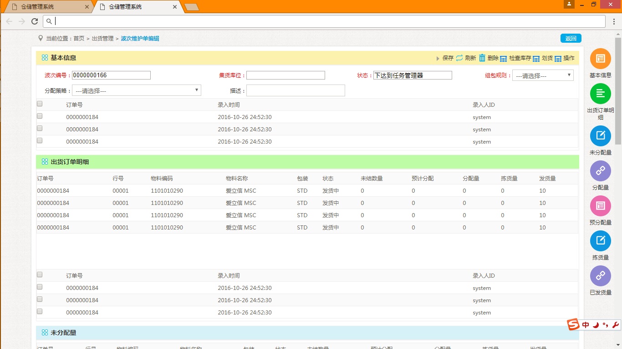Open the green 出货订单明细 sidebar icon
Viewport: 622px width, 349px height.
(x=600, y=94)
